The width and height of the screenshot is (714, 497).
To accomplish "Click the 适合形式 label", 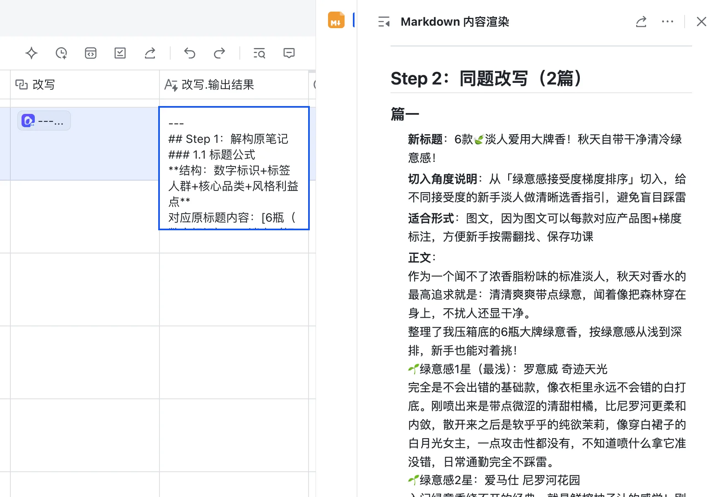I will [x=431, y=218].
